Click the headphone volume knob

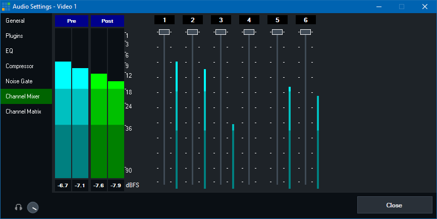click(x=33, y=207)
